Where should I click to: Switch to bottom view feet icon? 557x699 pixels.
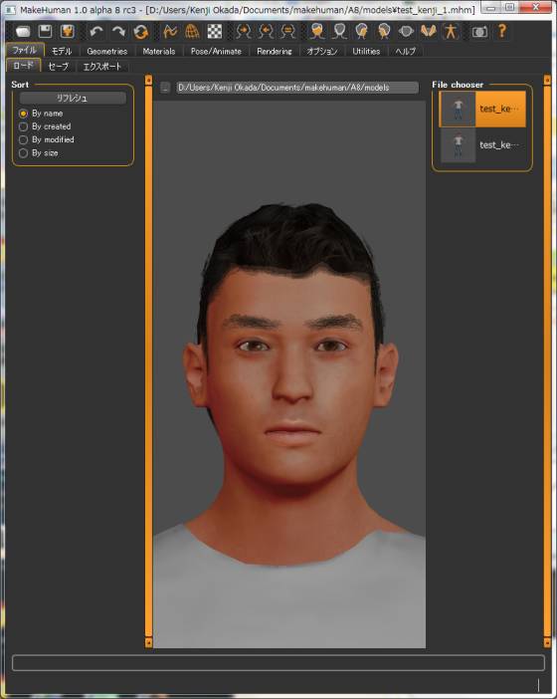point(429,31)
